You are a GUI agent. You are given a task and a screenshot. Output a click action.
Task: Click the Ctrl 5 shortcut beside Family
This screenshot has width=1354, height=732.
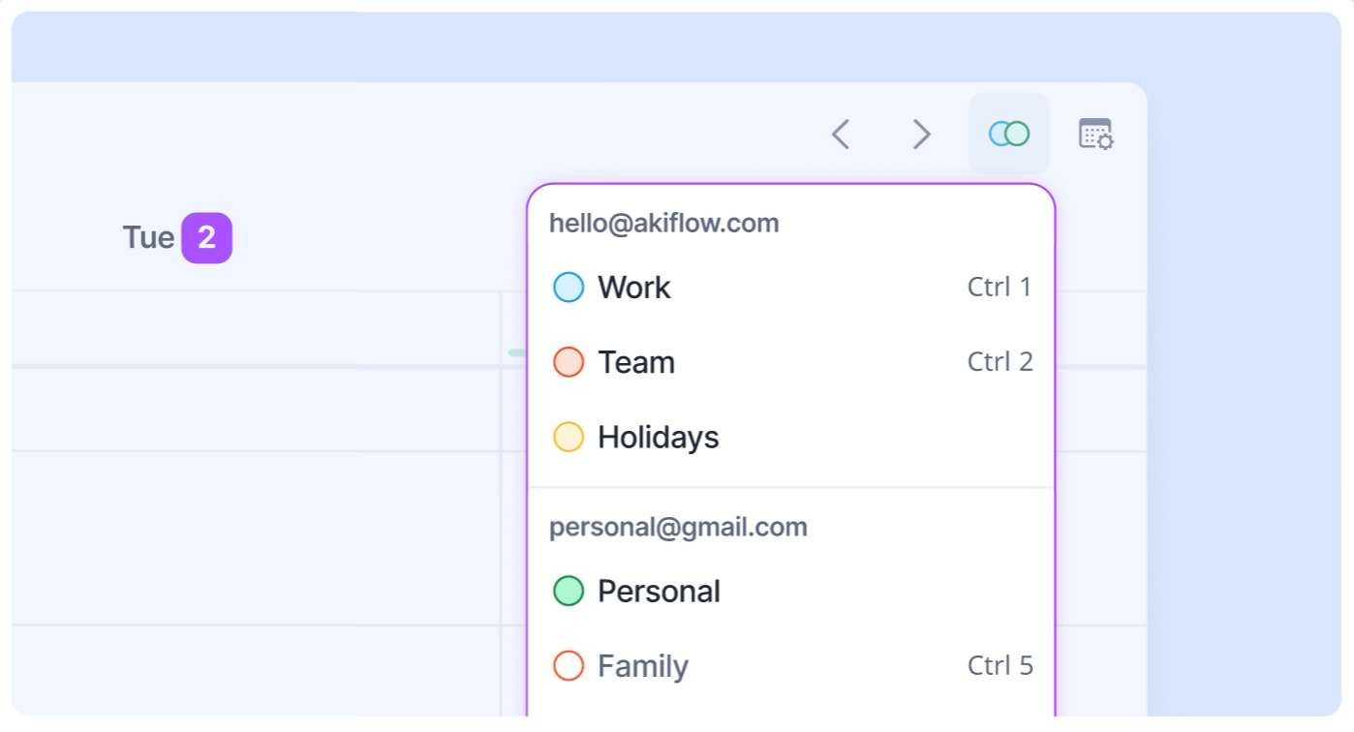pos(1000,666)
